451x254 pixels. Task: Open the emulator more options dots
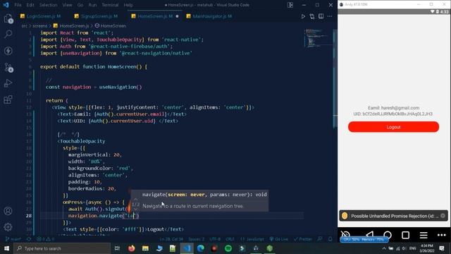[442, 235]
